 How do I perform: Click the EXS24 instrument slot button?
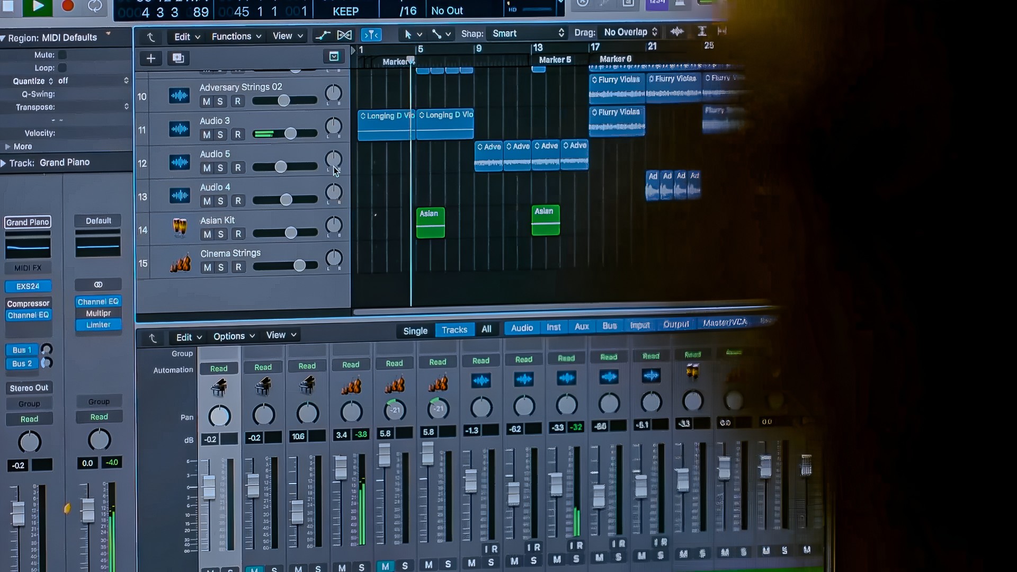pyautogui.click(x=28, y=286)
